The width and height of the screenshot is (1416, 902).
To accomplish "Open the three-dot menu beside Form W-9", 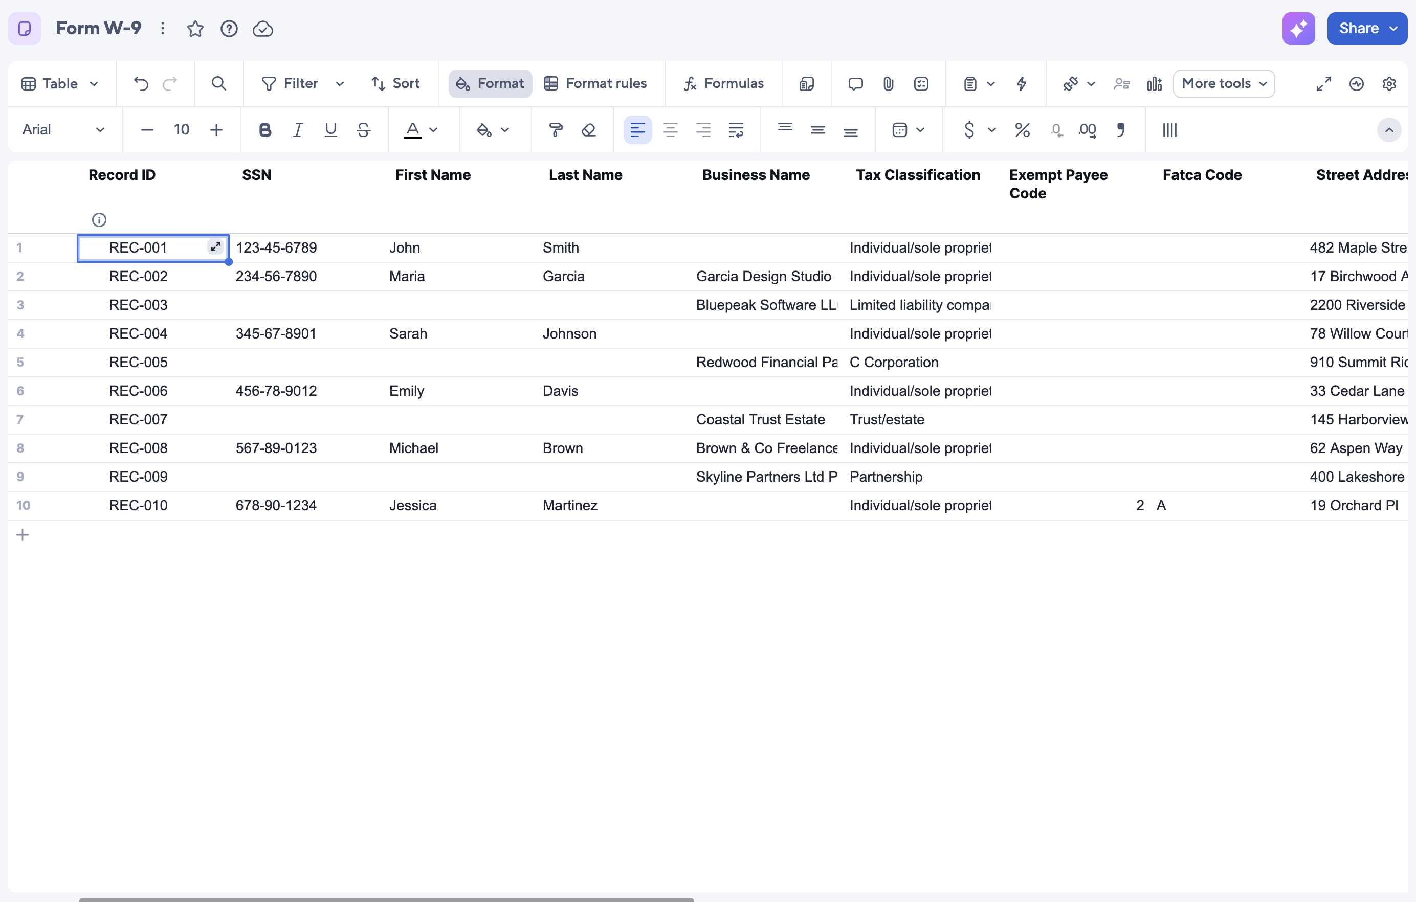I will (x=163, y=28).
